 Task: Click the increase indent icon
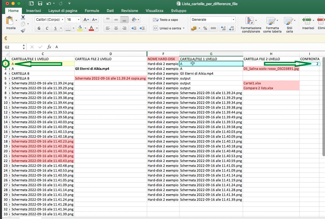[x=142, y=28]
